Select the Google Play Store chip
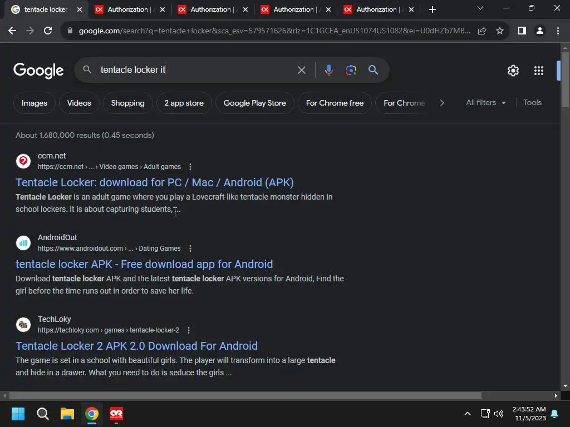The height and width of the screenshot is (427, 570). pos(255,103)
